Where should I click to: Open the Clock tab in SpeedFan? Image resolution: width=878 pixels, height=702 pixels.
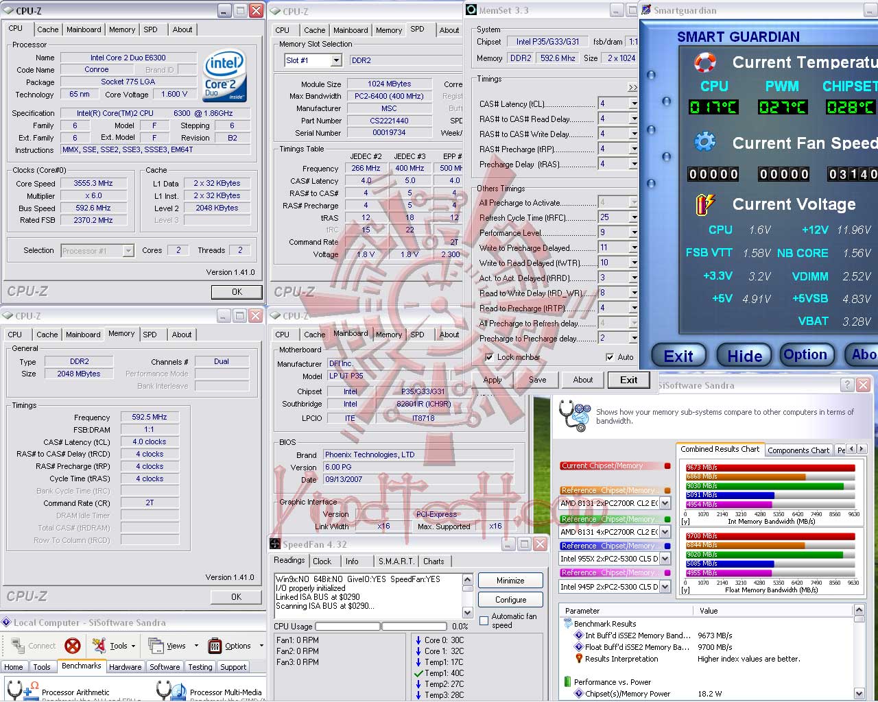coord(322,561)
